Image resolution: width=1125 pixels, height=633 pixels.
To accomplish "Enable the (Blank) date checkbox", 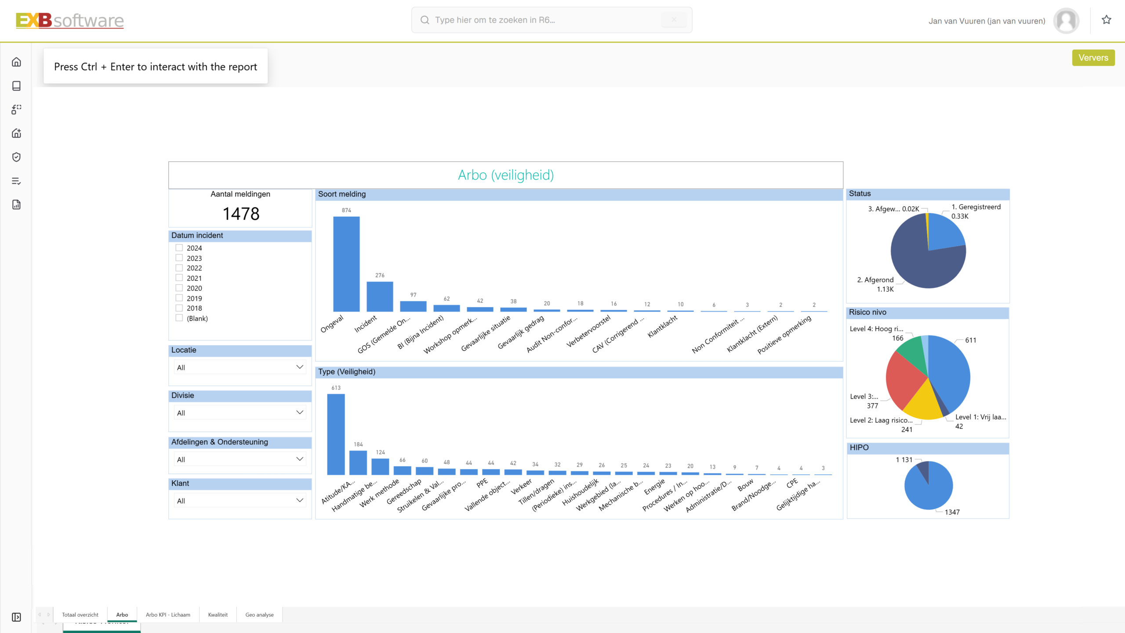I will click(179, 318).
